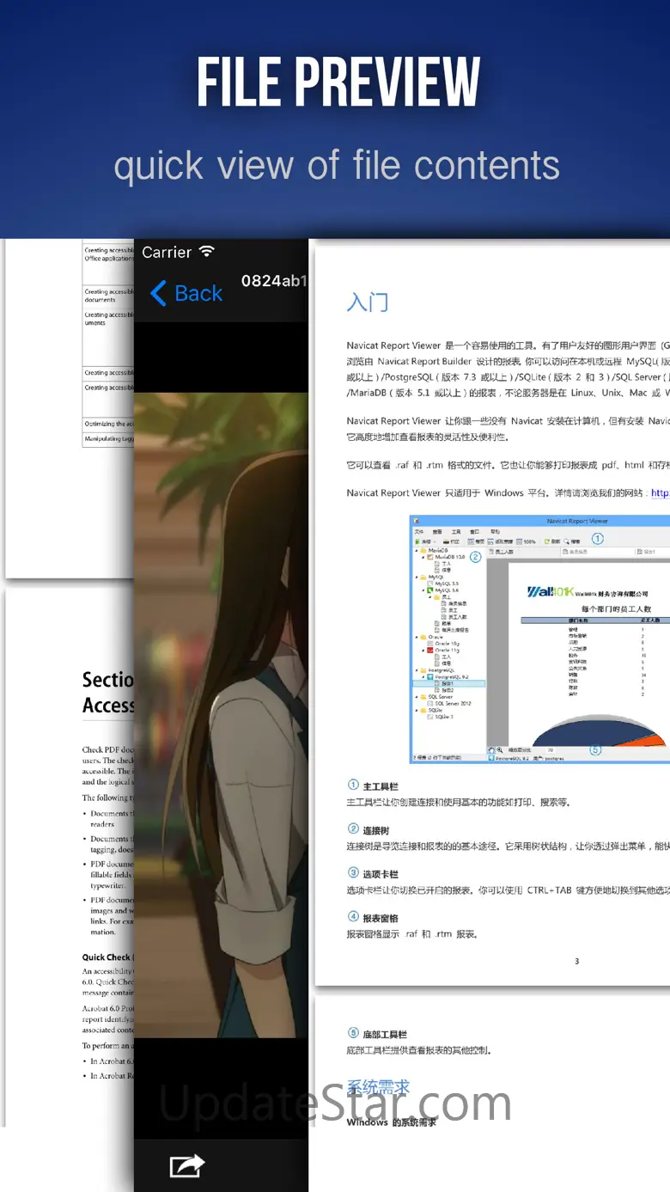Tap the embedded Navicat Report Viewer screenshot
Screen dimensions: 670x1192
539,639
